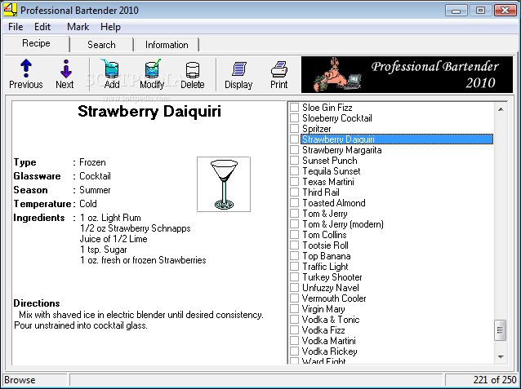Image resolution: width=521 pixels, height=389 pixels.
Task: Select Traffic Light in the recipe list
Action: (x=325, y=267)
